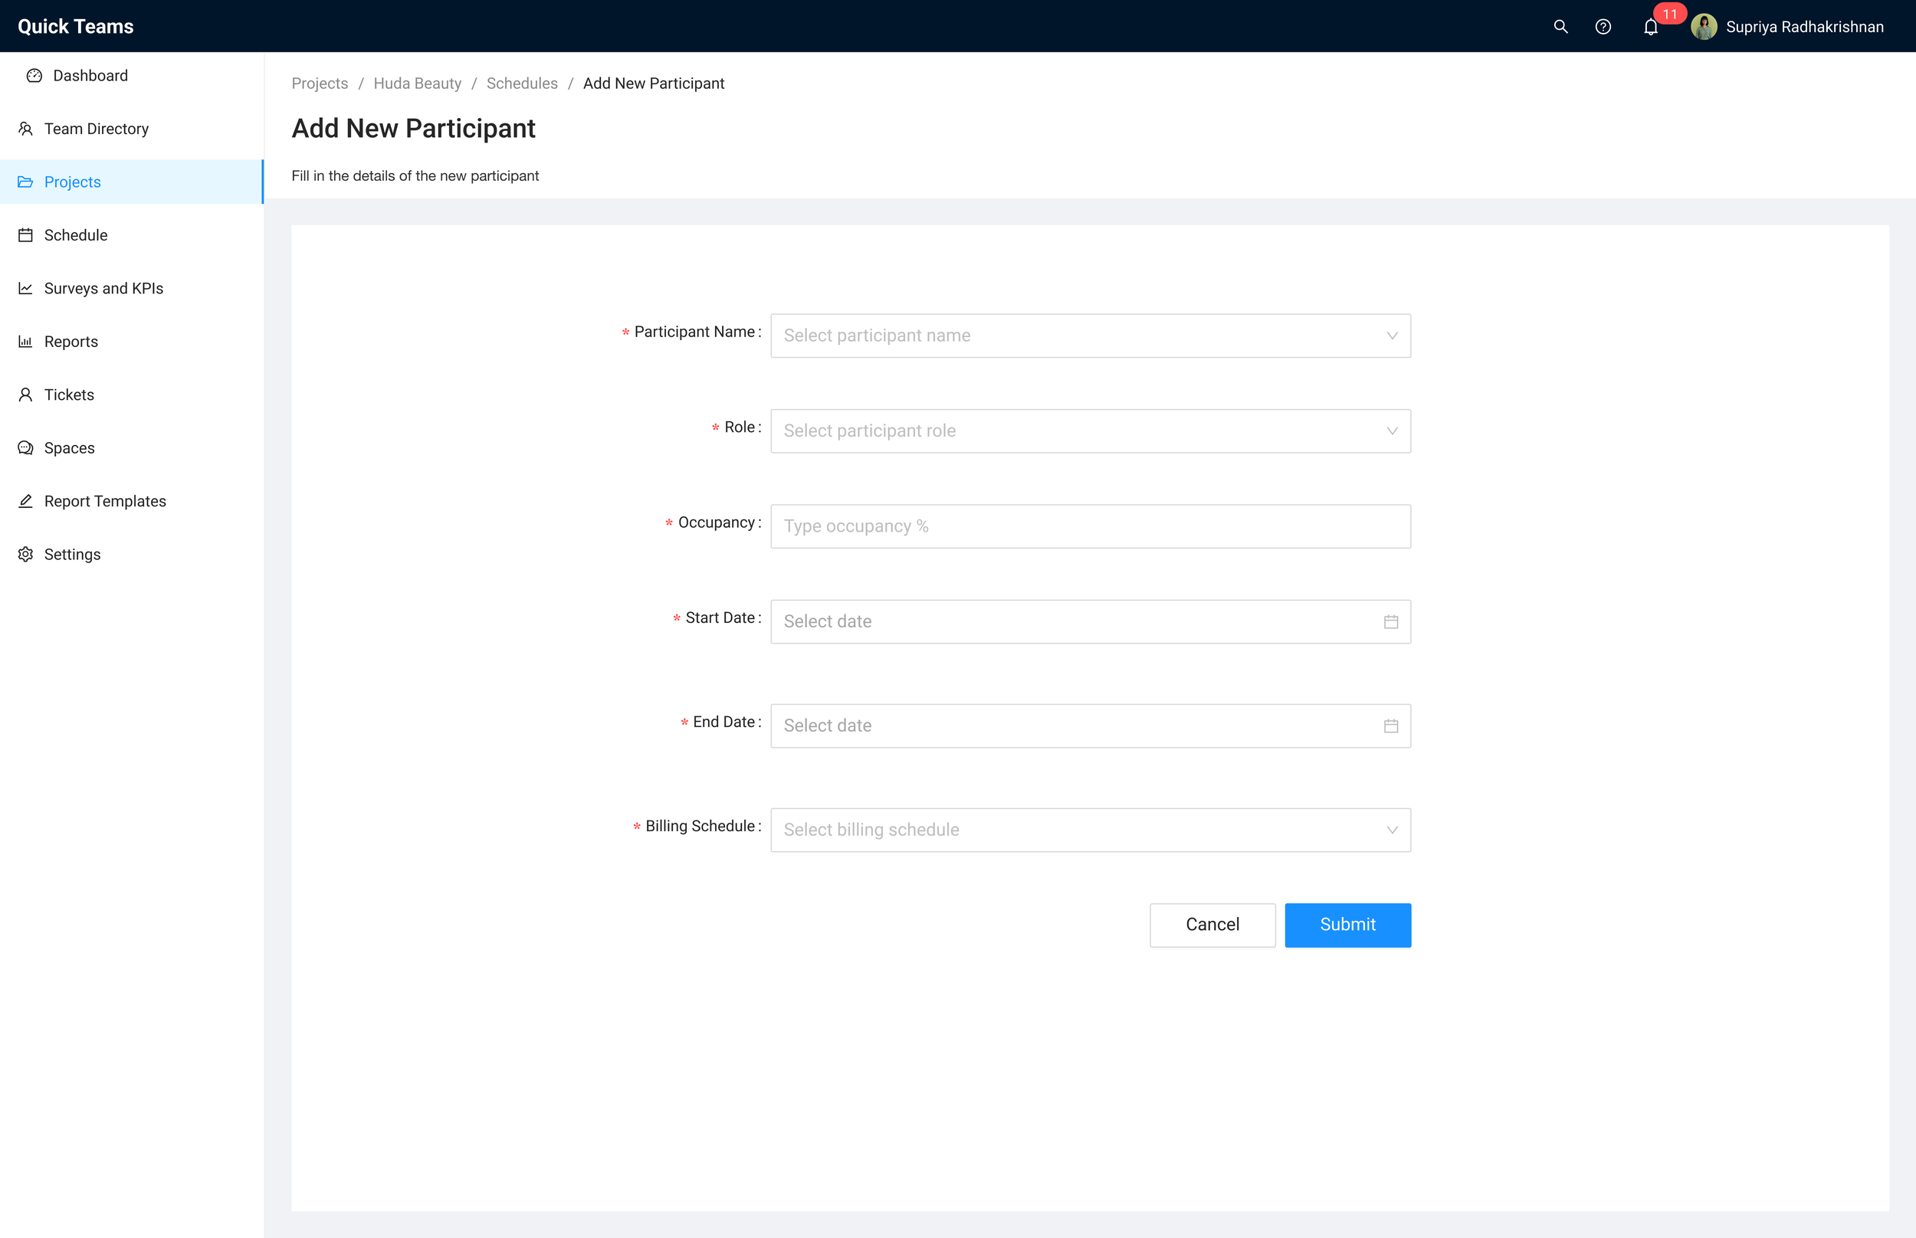Screen dimensions: 1916x1238
Task: Open the participant Role dropdown
Action: click(1090, 431)
